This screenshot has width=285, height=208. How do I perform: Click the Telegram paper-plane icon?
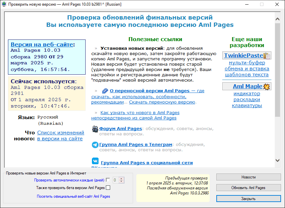(x=95, y=145)
